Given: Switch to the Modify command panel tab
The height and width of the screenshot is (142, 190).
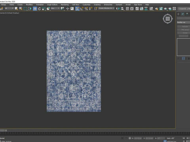Looking at the screenshot, I should click(x=183, y=14).
